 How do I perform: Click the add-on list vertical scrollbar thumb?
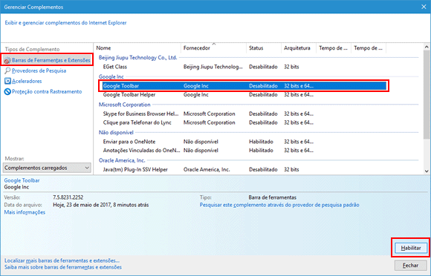pos(427,95)
